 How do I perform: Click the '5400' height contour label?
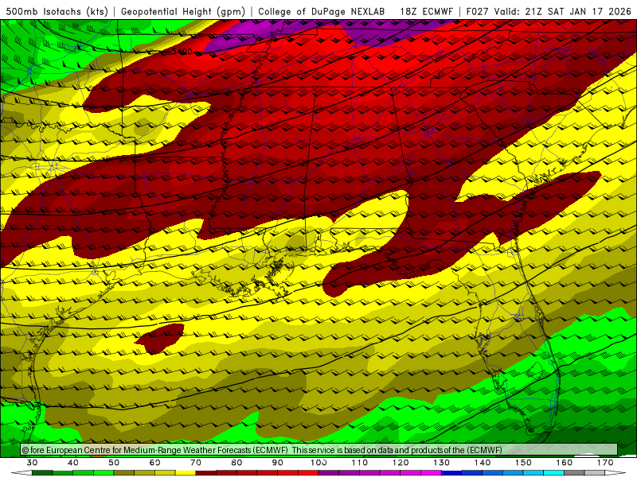[x=182, y=52]
